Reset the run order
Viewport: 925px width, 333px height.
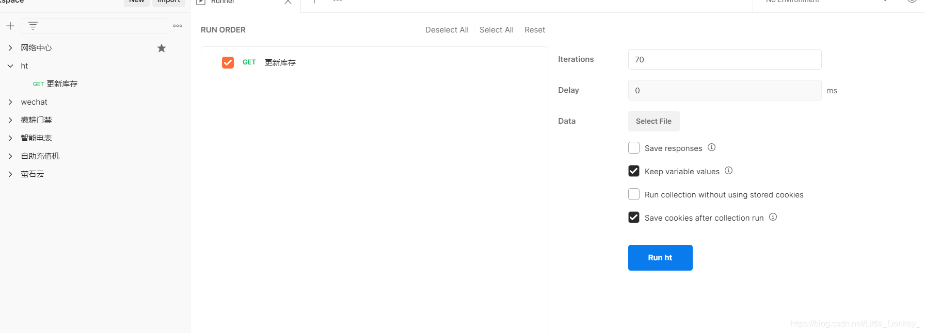[535, 30]
